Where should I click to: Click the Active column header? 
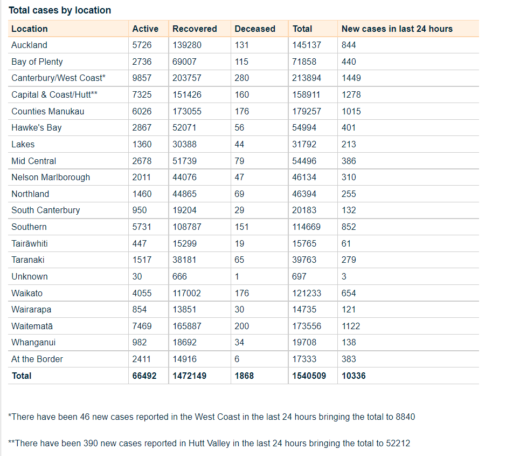coord(145,29)
